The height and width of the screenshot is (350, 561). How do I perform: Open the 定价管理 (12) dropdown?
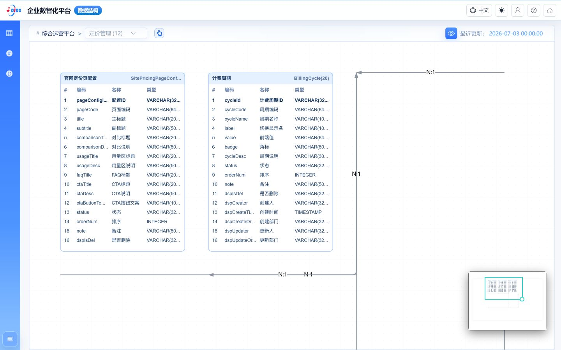pyautogui.click(x=116, y=33)
